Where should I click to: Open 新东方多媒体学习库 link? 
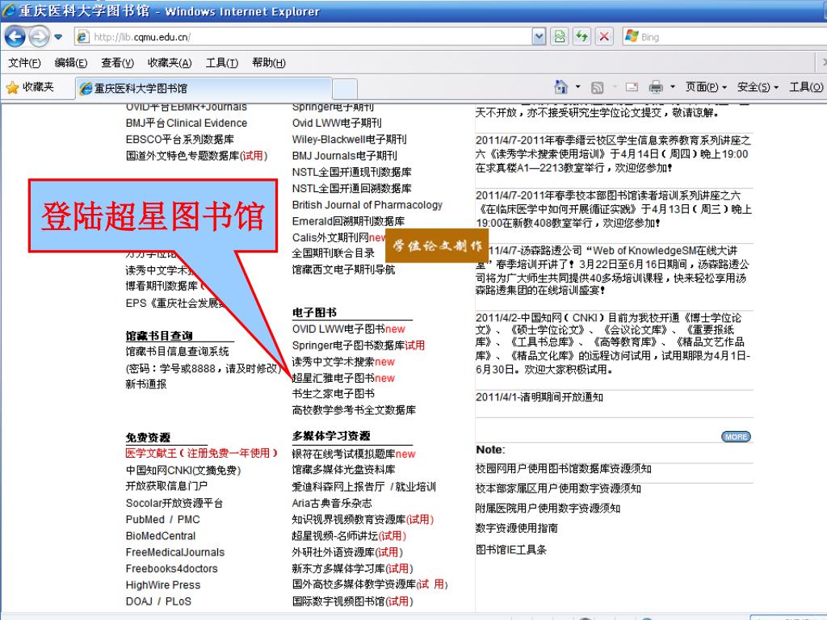coord(338,568)
